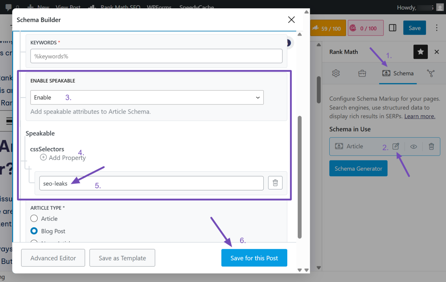Open the Enable Speakable dropdown
Screen dimensions: 446x282
(147, 97)
